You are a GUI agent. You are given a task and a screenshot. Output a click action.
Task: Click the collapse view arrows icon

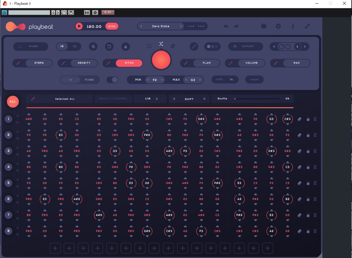click(x=307, y=26)
